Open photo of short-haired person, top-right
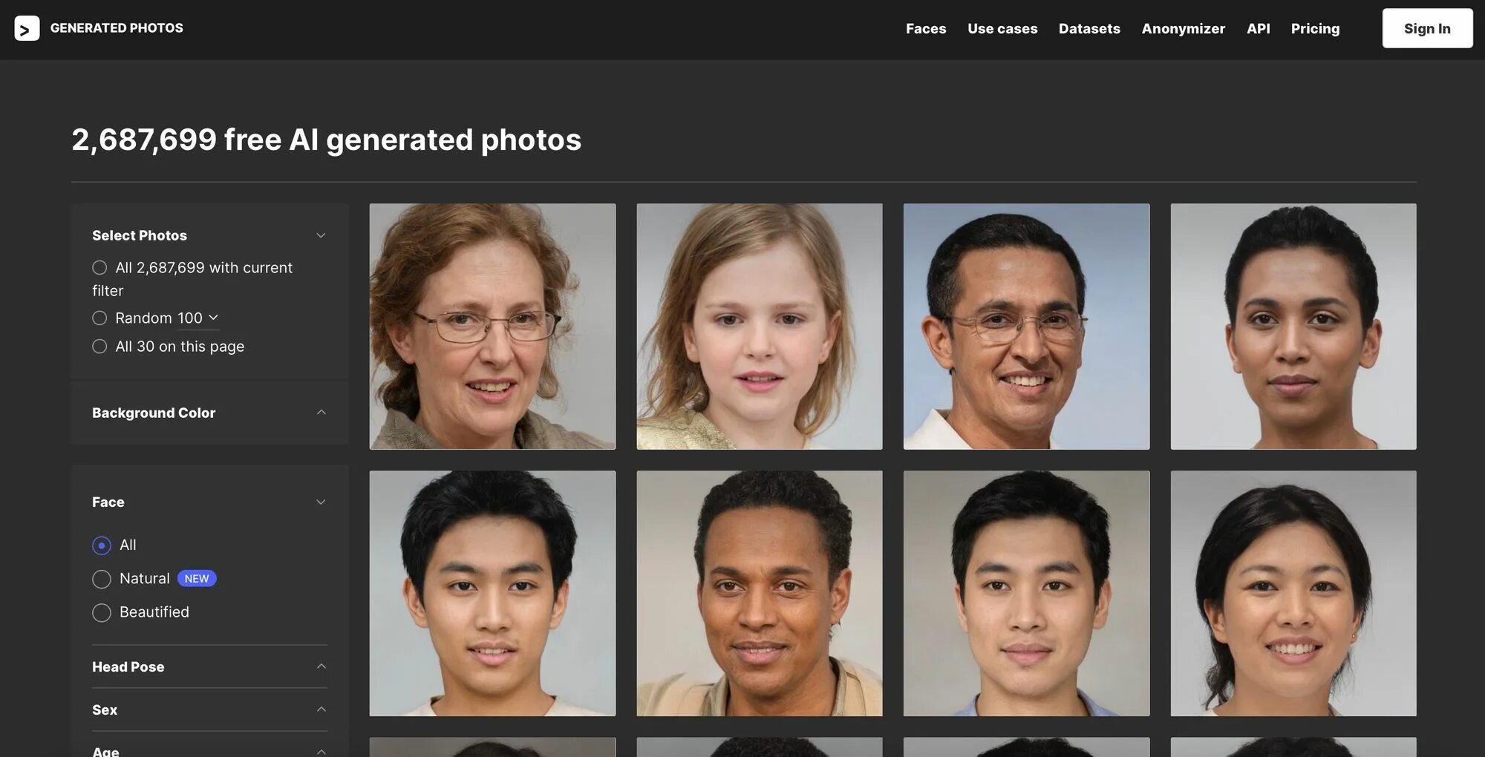The width and height of the screenshot is (1485, 757). pos(1293,327)
